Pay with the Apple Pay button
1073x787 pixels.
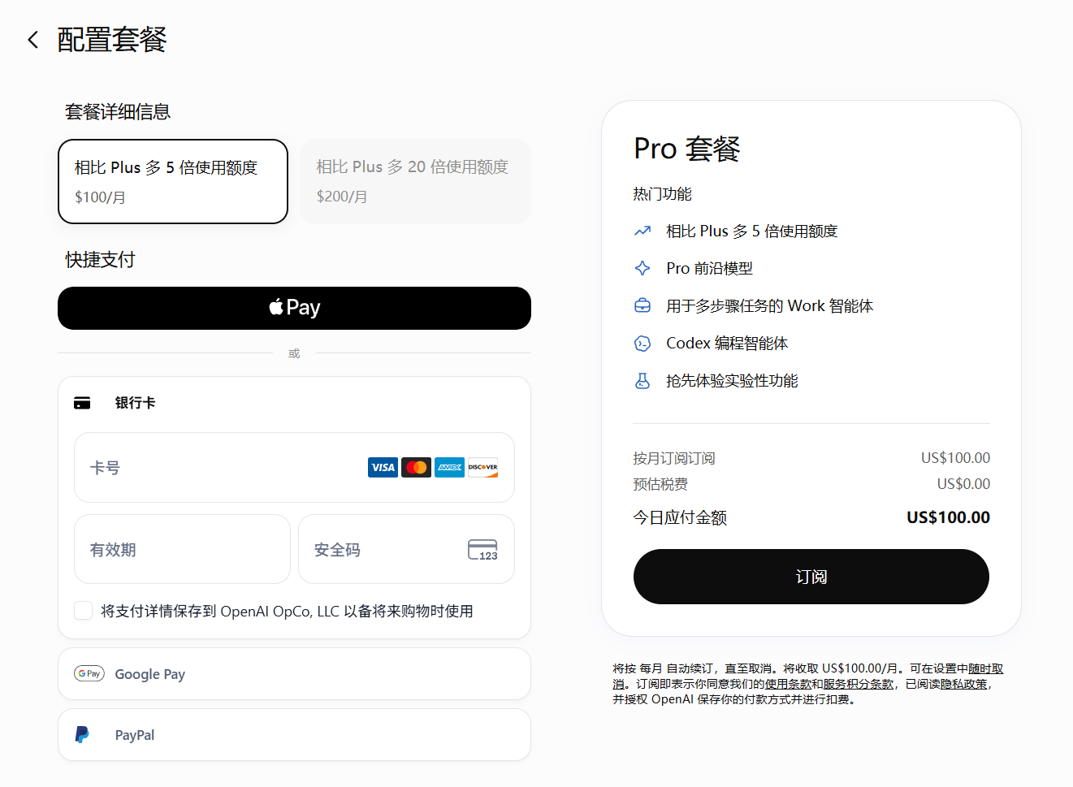[x=294, y=308]
